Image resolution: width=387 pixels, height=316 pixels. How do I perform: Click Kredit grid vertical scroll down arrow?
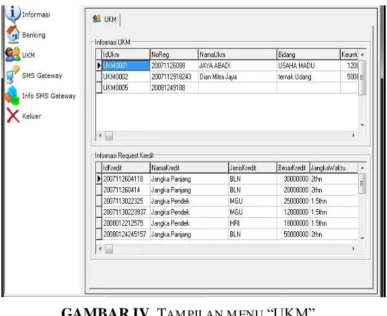(x=362, y=239)
